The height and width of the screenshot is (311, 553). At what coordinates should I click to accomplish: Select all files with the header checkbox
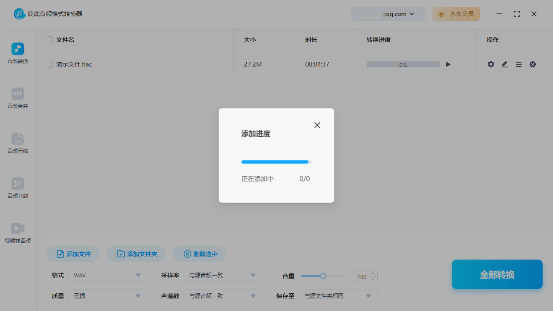pyautogui.click(x=49, y=39)
